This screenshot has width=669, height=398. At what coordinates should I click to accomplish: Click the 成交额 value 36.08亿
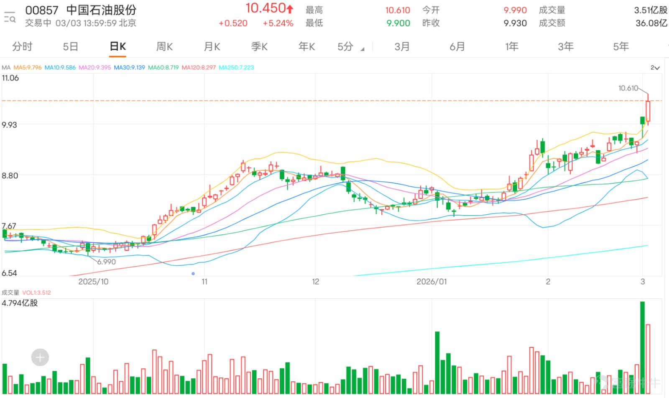(x=651, y=23)
